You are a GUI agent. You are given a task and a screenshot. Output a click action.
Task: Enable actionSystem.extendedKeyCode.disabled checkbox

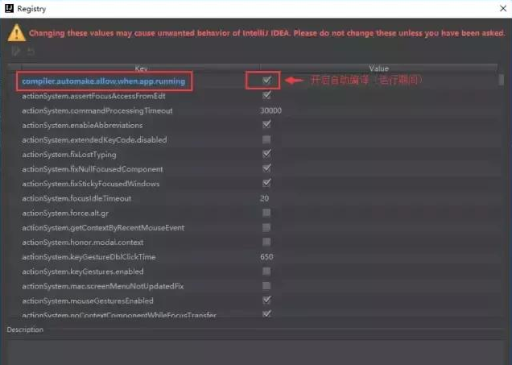pos(266,139)
